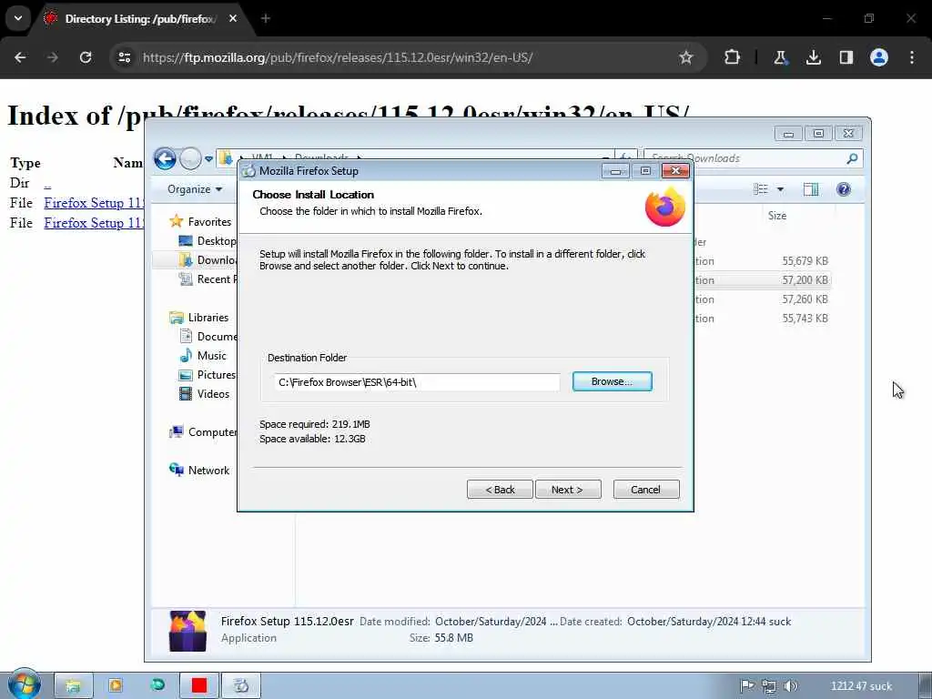Cancel the Mozilla Firefox Setup
932x699 pixels.
[x=645, y=489]
